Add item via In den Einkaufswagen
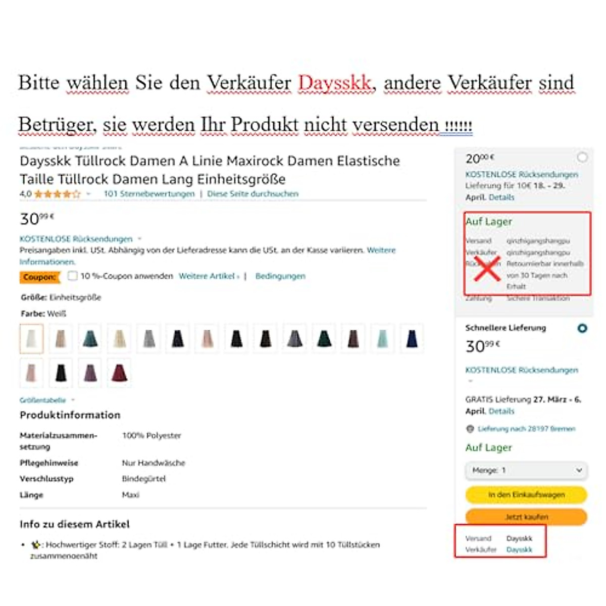This screenshot has height=606, width=606. (526, 495)
